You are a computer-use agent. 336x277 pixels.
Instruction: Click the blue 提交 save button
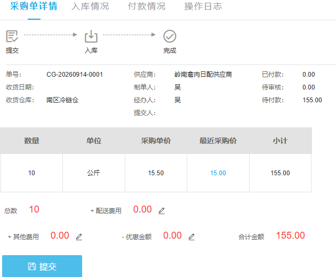(x=42, y=266)
